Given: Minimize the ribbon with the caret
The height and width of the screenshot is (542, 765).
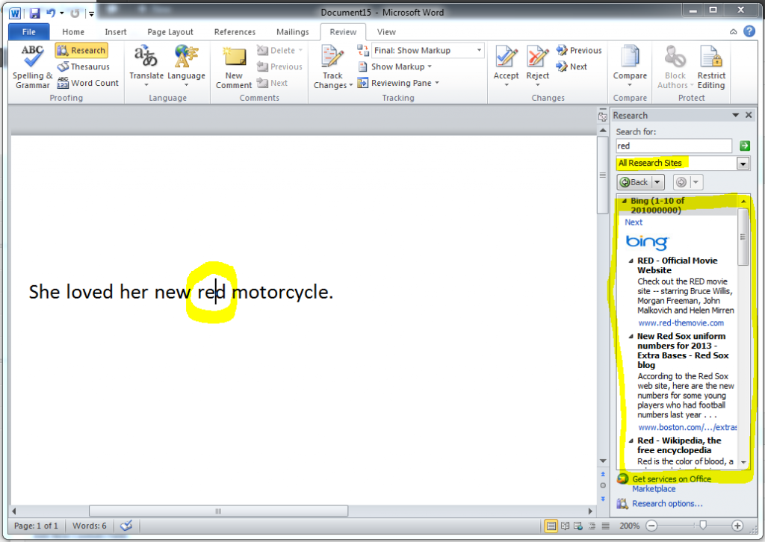Looking at the screenshot, I should pyautogui.click(x=733, y=31).
